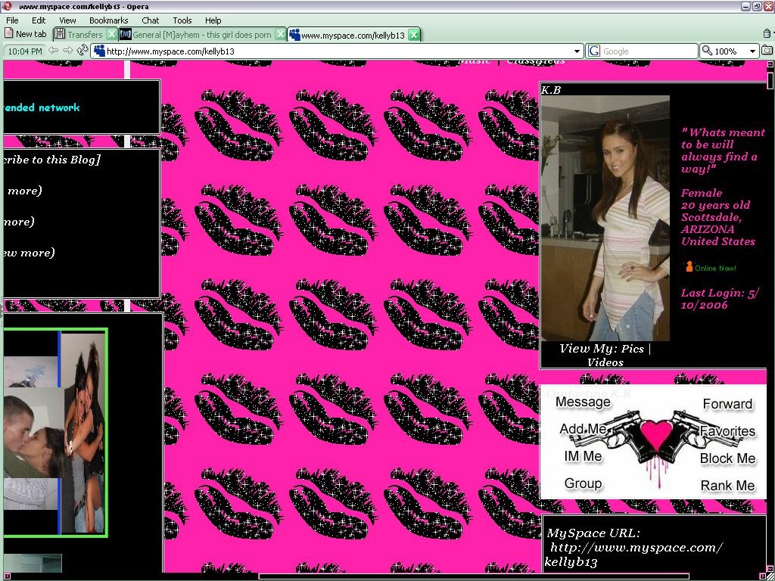This screenshot has width=775, height=581.
Task: Click the New tab button
Action: coord(25,34)
